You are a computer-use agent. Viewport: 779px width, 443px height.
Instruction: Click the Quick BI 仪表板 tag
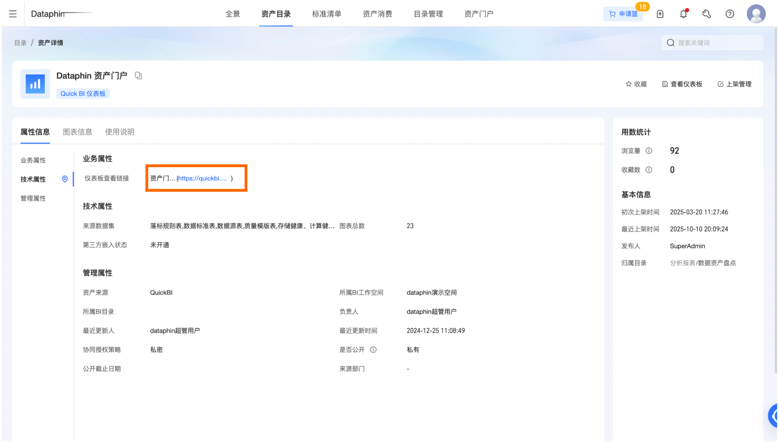[x=83, y=94]
